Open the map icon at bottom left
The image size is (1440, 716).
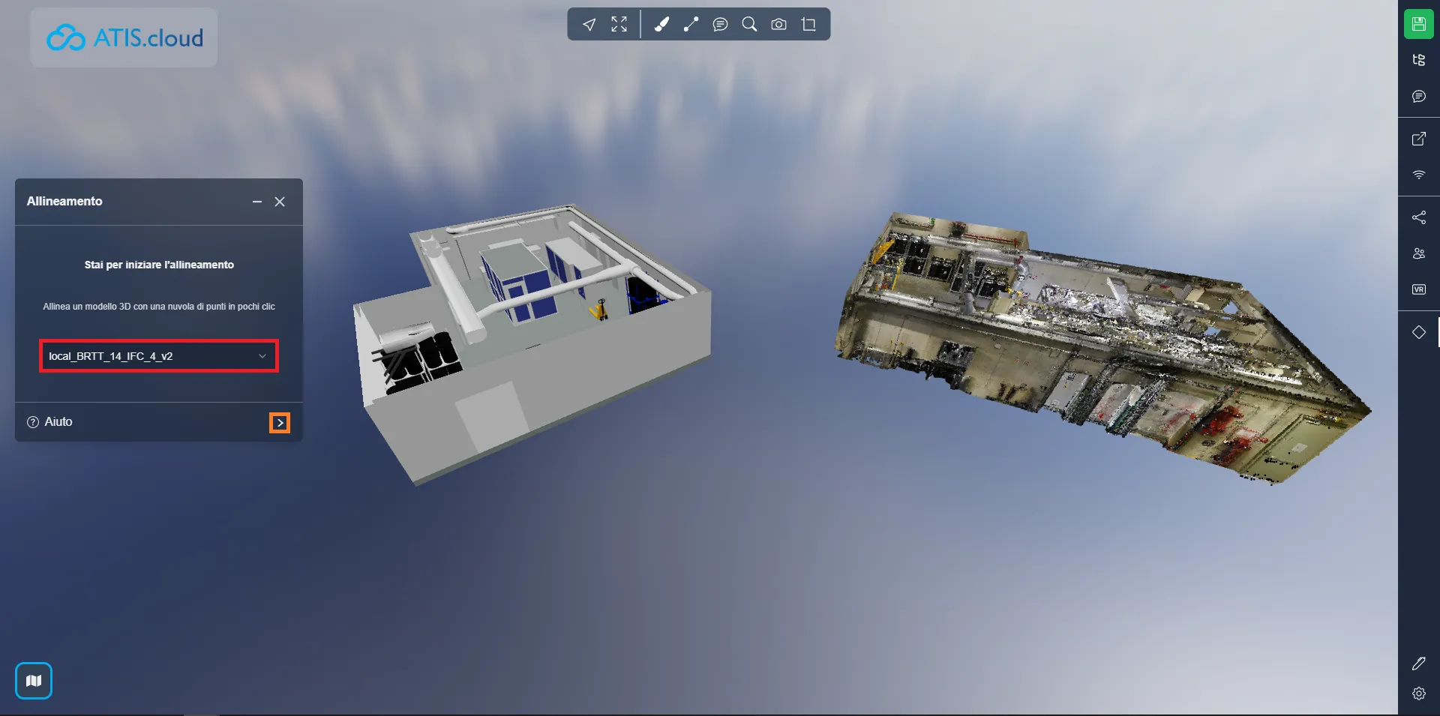34,681
